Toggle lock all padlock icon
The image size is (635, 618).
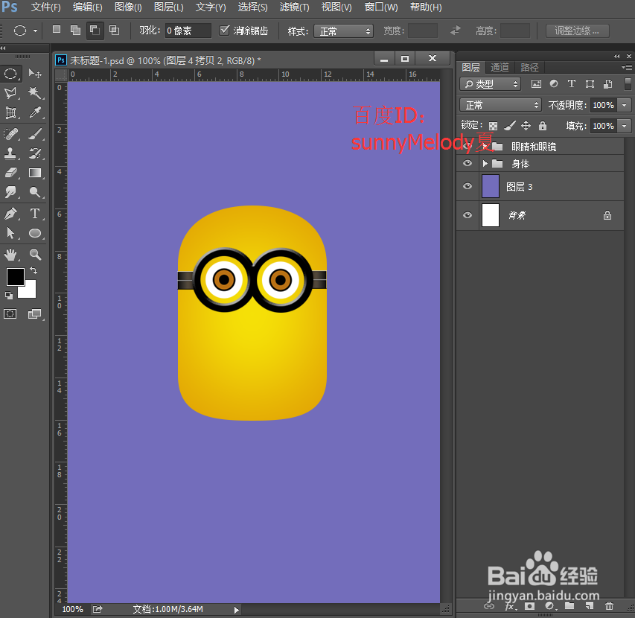543,126
